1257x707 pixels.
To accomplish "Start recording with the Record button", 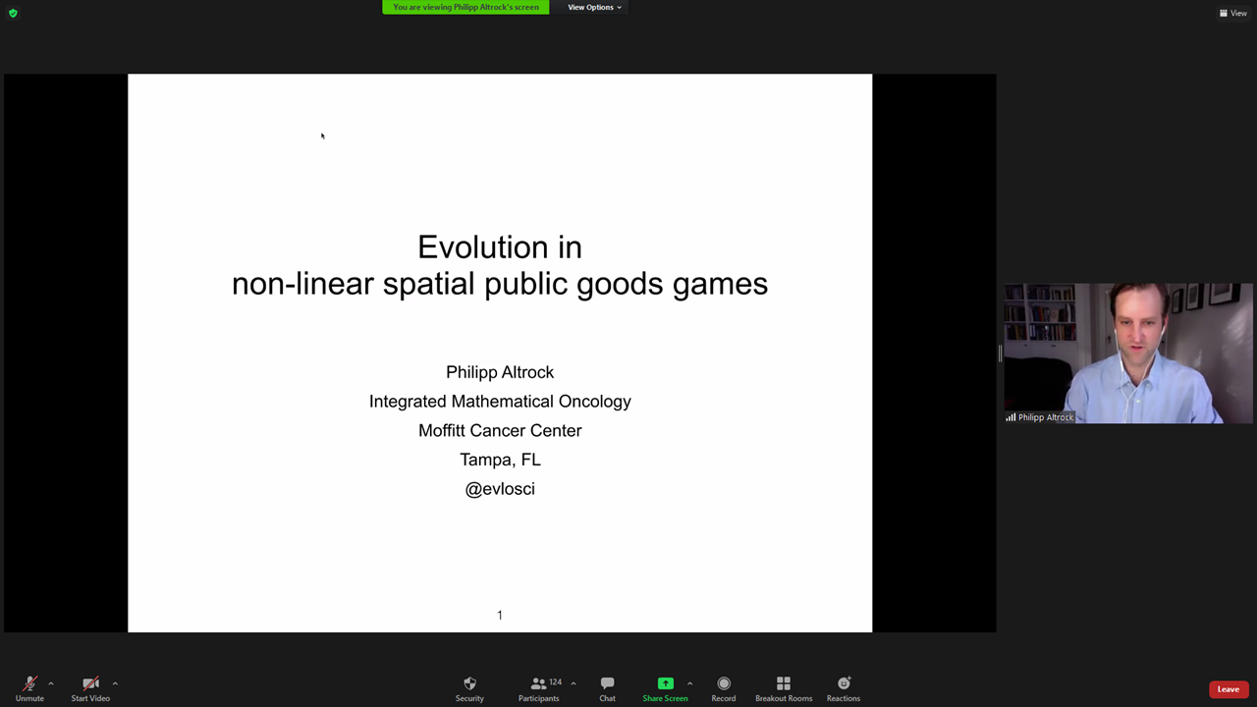I will tap(724, 687).
